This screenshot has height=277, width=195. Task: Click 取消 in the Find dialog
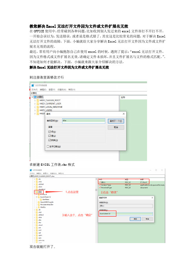pos(116,127)
